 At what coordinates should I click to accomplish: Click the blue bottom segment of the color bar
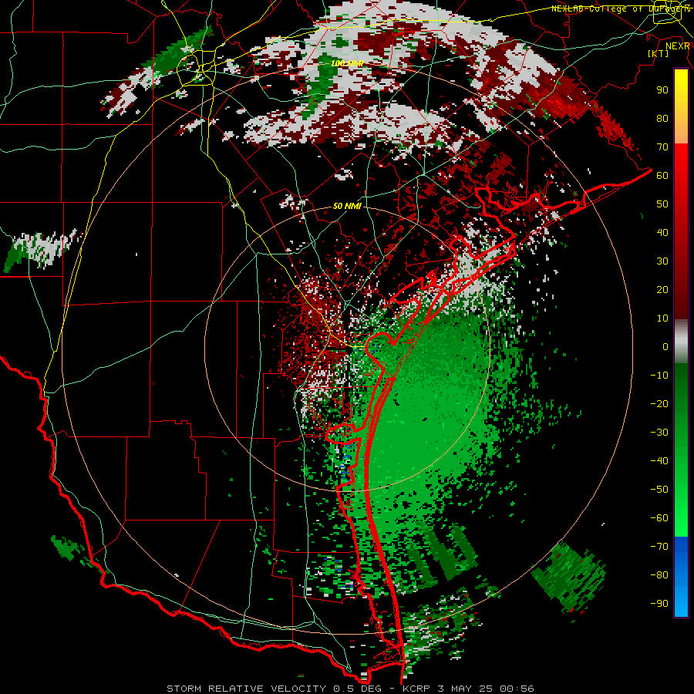coord(681,577)
